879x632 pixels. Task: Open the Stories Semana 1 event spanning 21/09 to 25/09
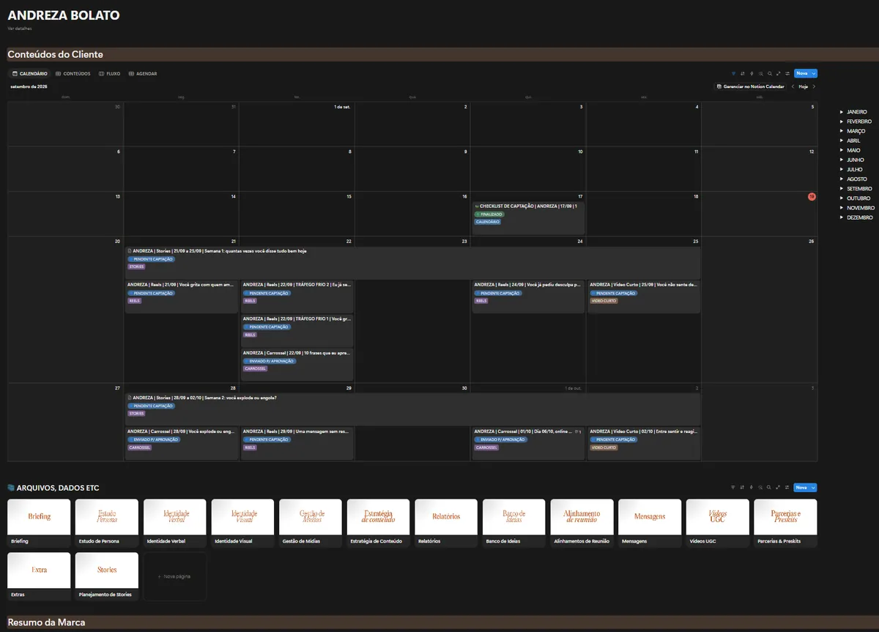tap(412, 263)
